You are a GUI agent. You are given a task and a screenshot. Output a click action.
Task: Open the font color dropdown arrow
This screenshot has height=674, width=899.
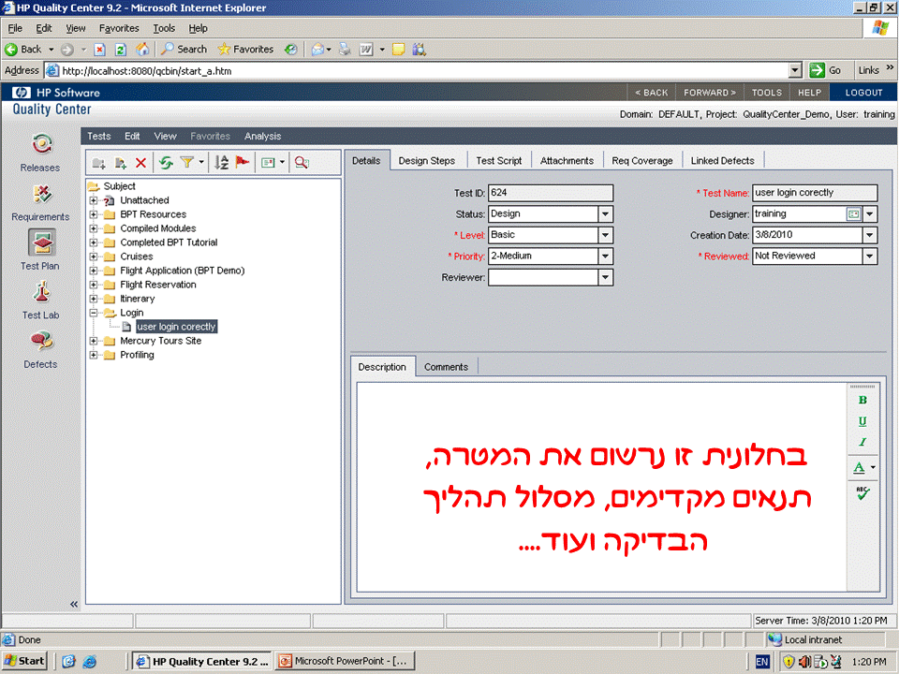point(873,468)
